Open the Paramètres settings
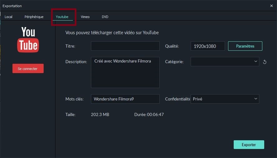Image resolution: width=277 pixels, height=158 pixels. click(245, 46)
